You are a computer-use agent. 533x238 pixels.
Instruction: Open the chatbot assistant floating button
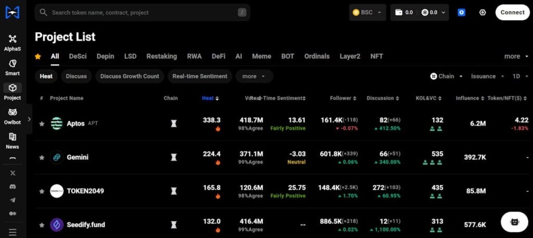tap(514, 221)
